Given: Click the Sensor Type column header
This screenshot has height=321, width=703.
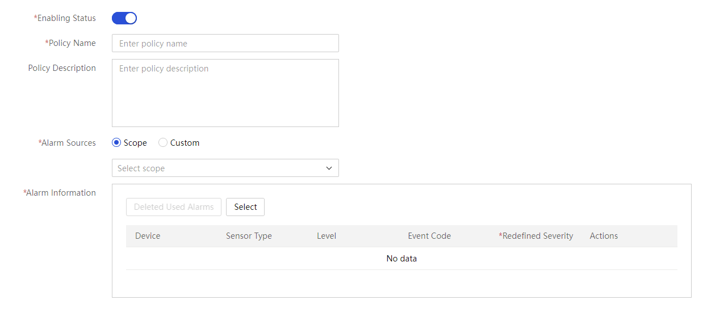Looking at the screenshot, I should point(249,236).
